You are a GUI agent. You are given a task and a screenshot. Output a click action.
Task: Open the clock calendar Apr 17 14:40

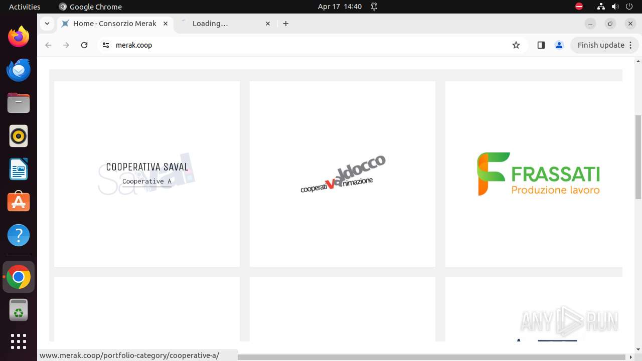(x=340, y=7)
